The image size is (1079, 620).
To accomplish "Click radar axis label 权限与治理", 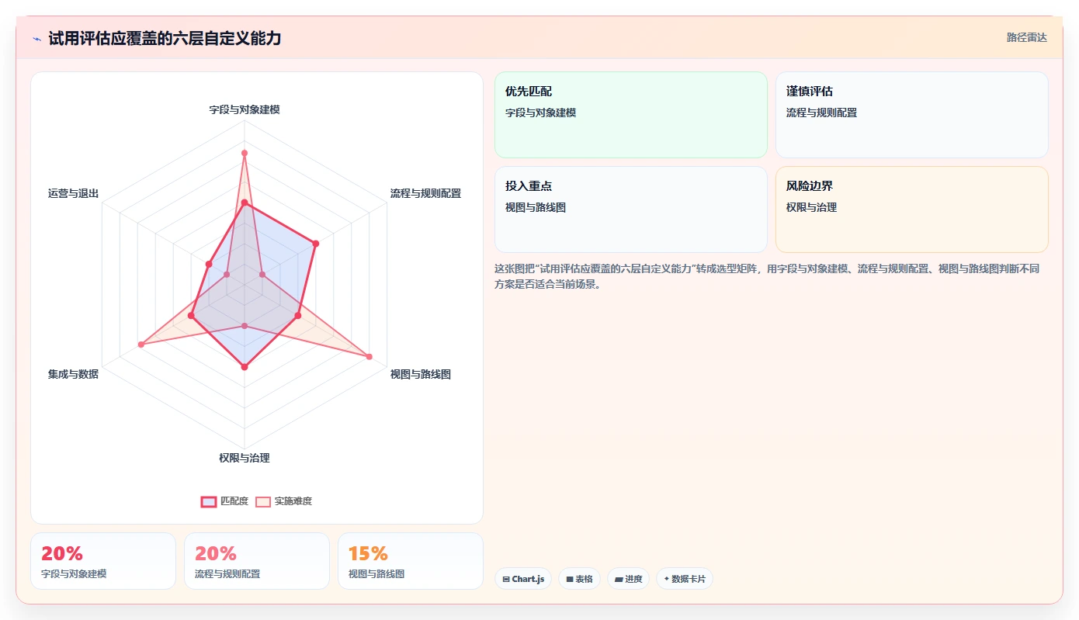I will [x=245, y=458].
